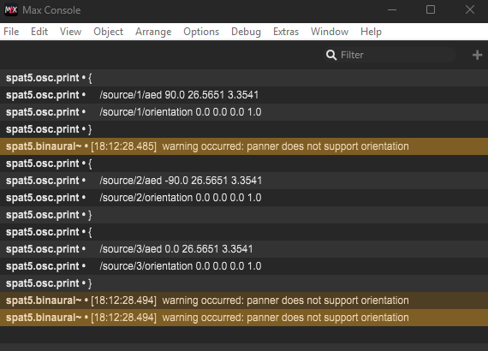Select the /source/2/orientation row
488x351 pixels.
tap(244, 198)
